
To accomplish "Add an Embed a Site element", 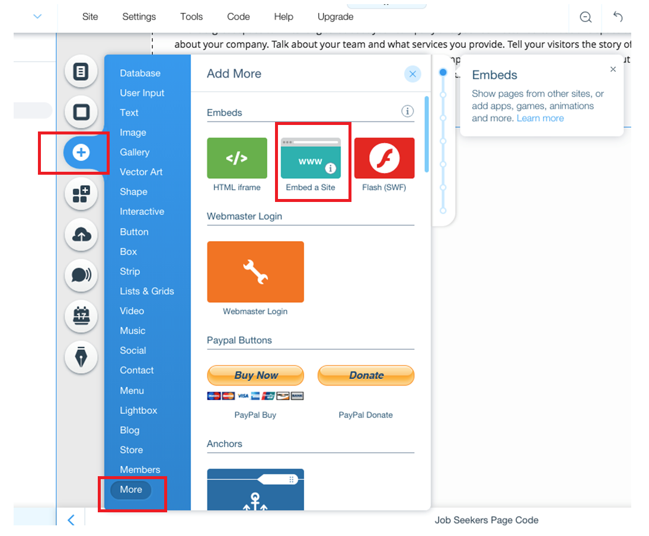I will (311, 158).
